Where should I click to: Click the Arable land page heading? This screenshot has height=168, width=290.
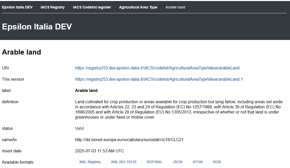(x=21, y=52)
